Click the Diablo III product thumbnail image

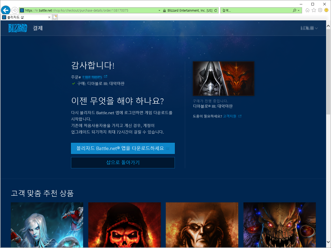(x=224, y=78)
